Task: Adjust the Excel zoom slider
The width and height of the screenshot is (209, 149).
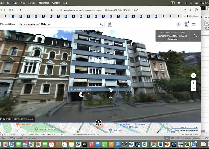Action: (192, 138)
